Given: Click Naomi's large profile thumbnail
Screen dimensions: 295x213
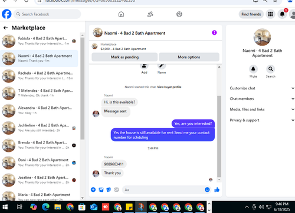Looking at the screenshot, I should point(262,37).
